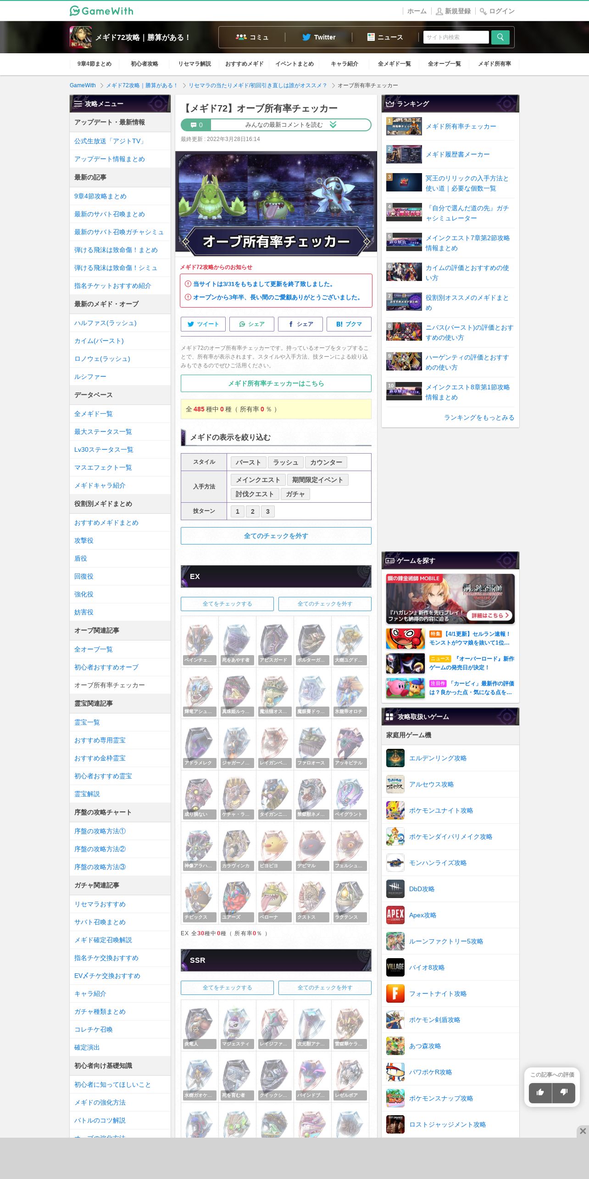This screenshot has height=1179, width=589.
Task: Click 新規登録 in top bar
Action: tap(453, 11)
